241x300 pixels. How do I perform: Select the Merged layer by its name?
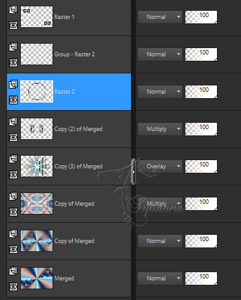click(x=64, y=278)
